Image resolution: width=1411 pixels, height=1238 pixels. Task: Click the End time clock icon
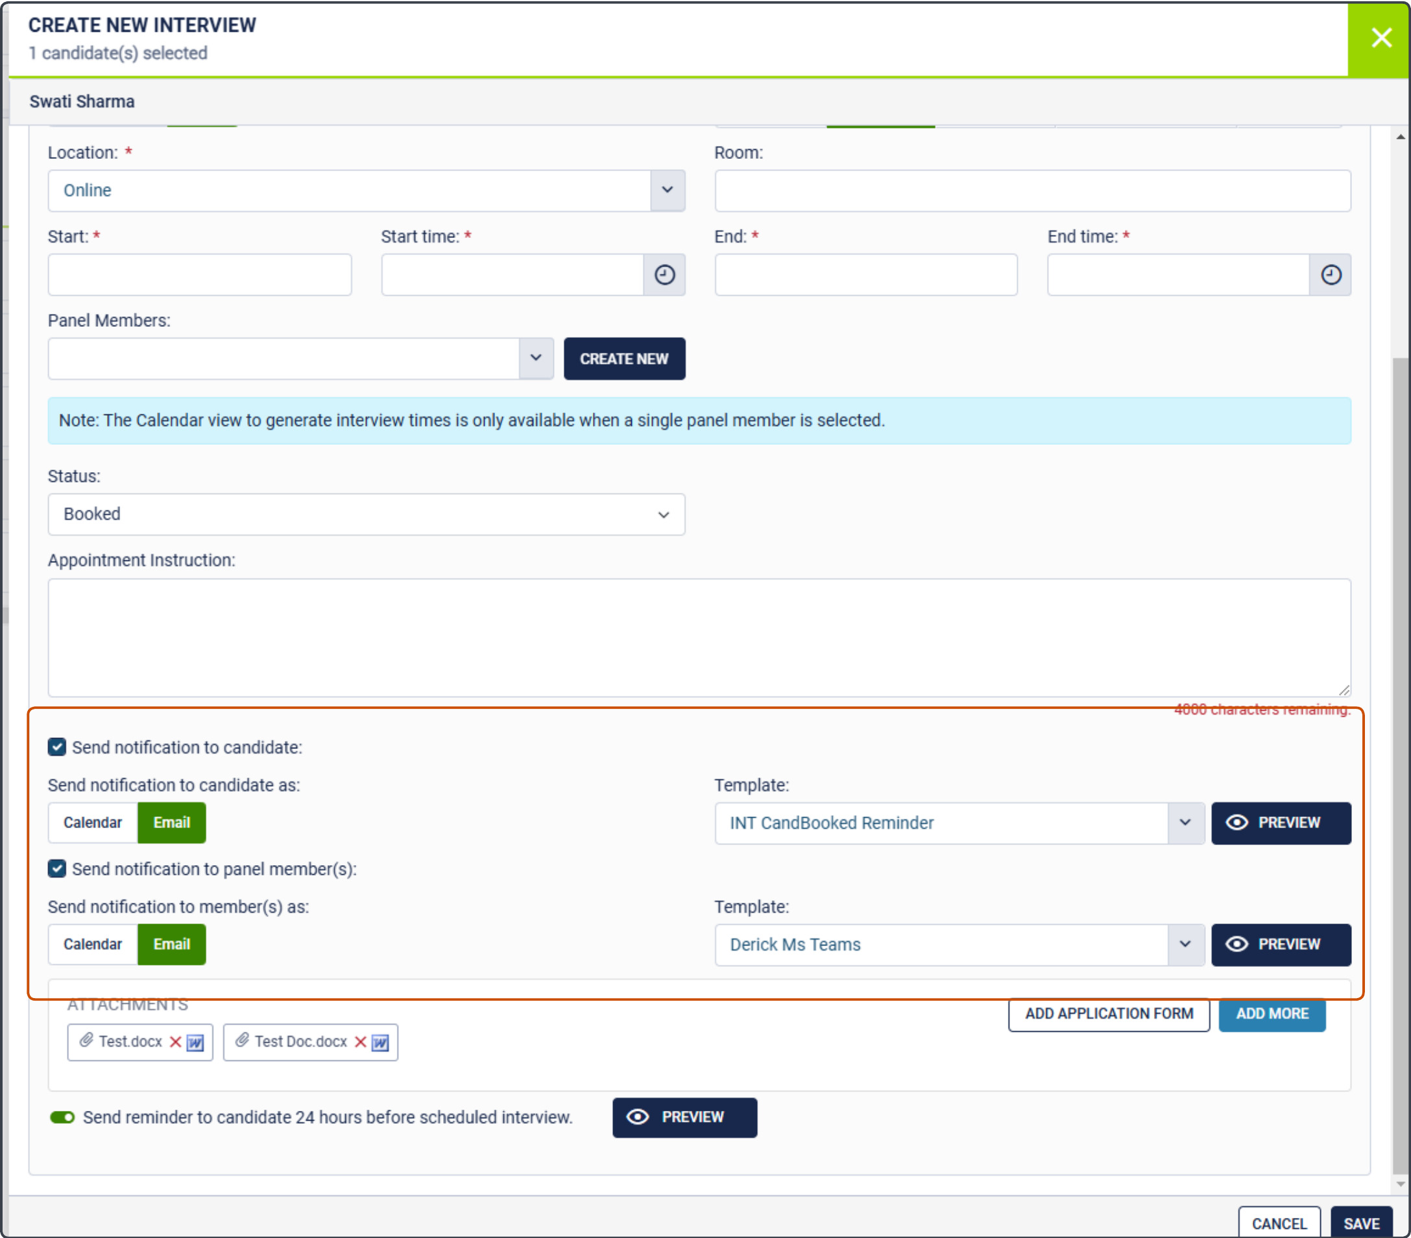[x=1331, y=275]
